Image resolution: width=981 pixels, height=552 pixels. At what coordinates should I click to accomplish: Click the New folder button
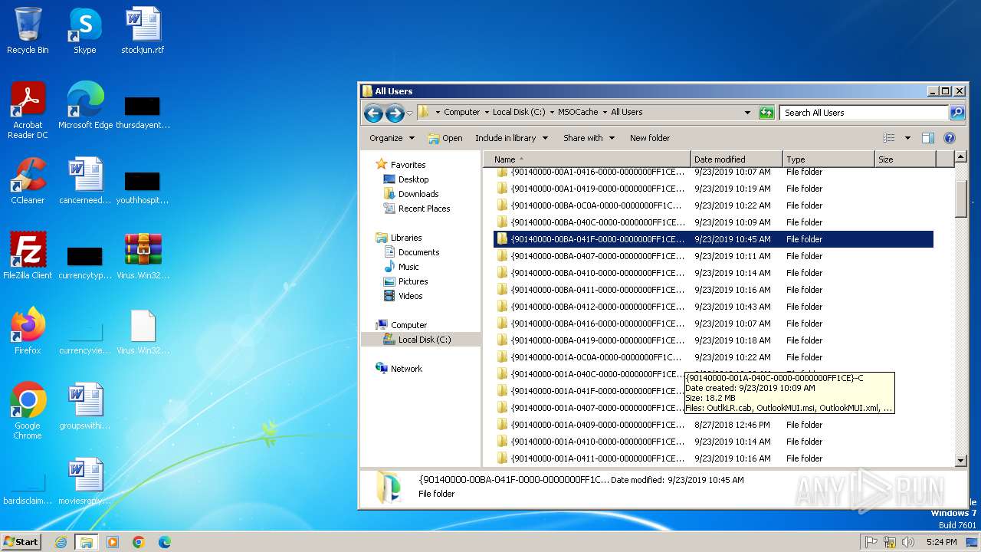pos(650,138)
